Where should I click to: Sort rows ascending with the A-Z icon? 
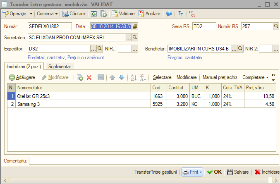click(134, 77)
